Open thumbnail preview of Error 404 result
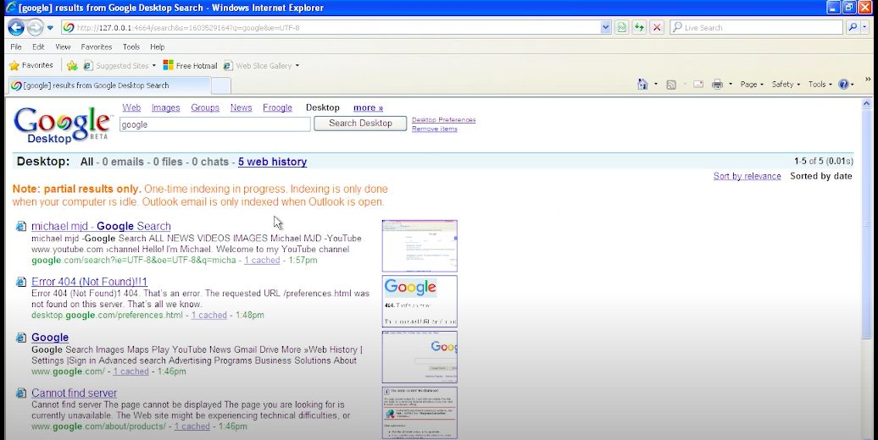Screen dimensions: 878x440 pyautogui.click(x=420, y=300)
